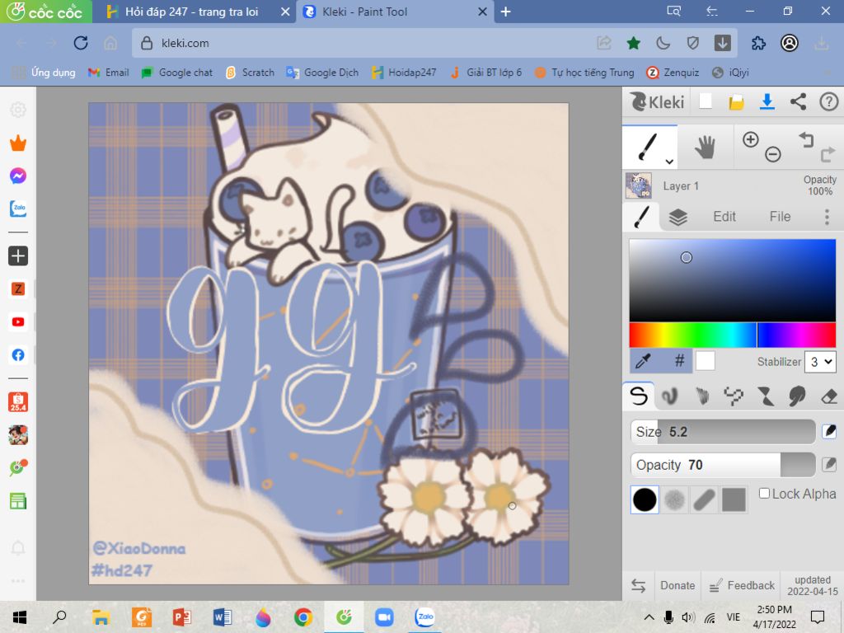This screenshot has height=633, width=844.
Task: Click the Size slider
Action: pyautogui.click(x=723, y=432)
